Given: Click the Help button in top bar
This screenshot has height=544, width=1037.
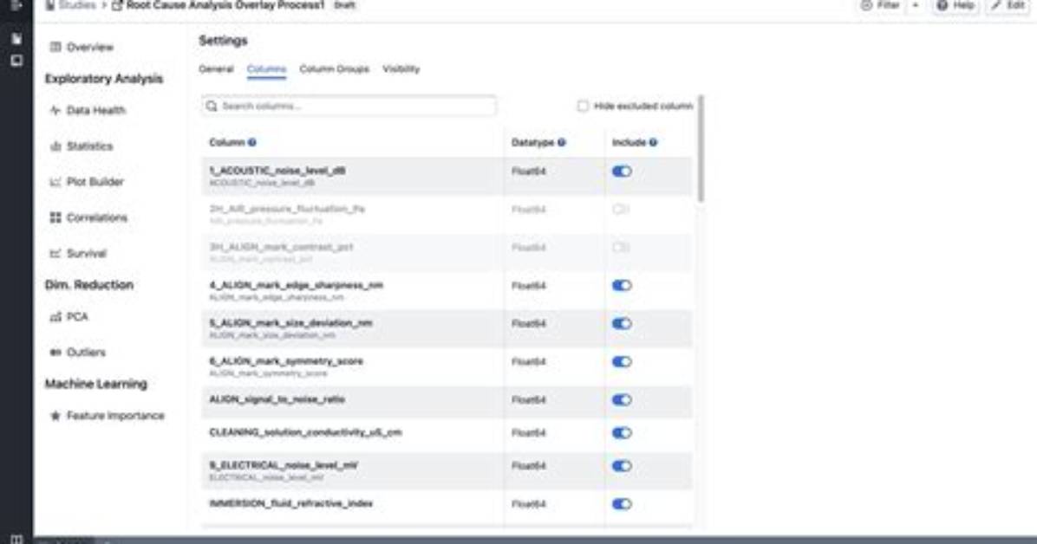Looking at the screenshot, I should (955, 5).
